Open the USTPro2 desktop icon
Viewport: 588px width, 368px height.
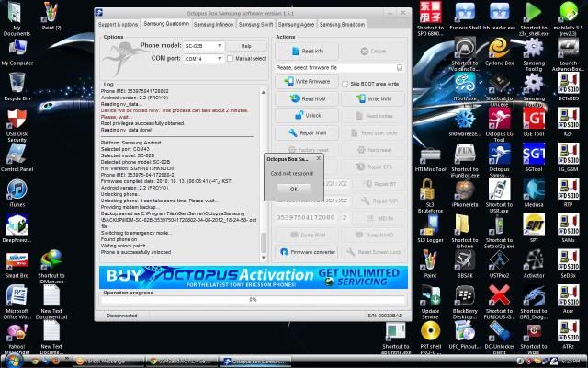pos(499,264)
